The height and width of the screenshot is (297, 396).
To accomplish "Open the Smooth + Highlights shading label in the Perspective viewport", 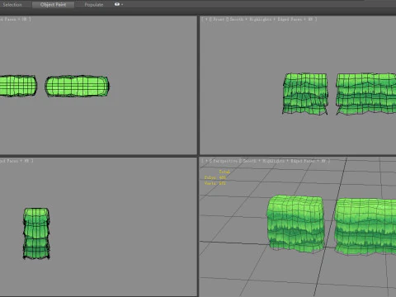I will [x=263, y=161].
